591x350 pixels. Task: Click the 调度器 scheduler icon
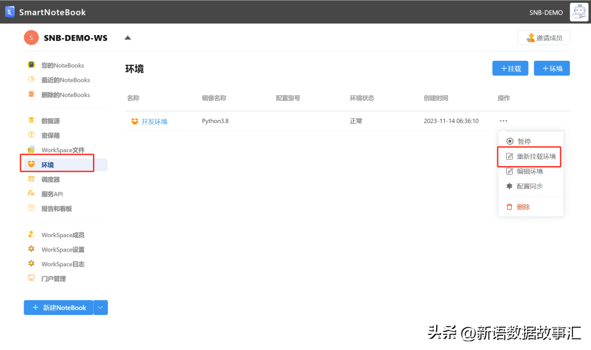[x=31, y=179]
